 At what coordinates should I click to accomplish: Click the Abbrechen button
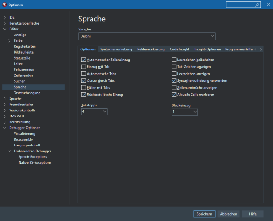(x=228, y=214)
